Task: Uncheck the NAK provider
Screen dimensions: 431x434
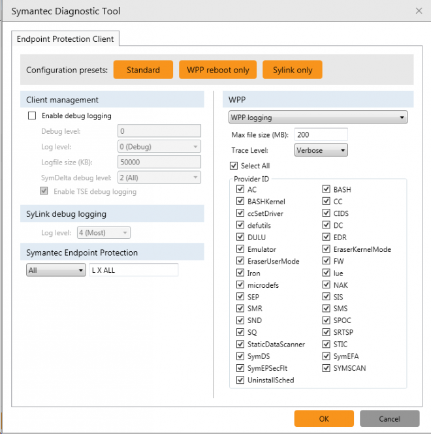Action: click(x=327, y=285)
